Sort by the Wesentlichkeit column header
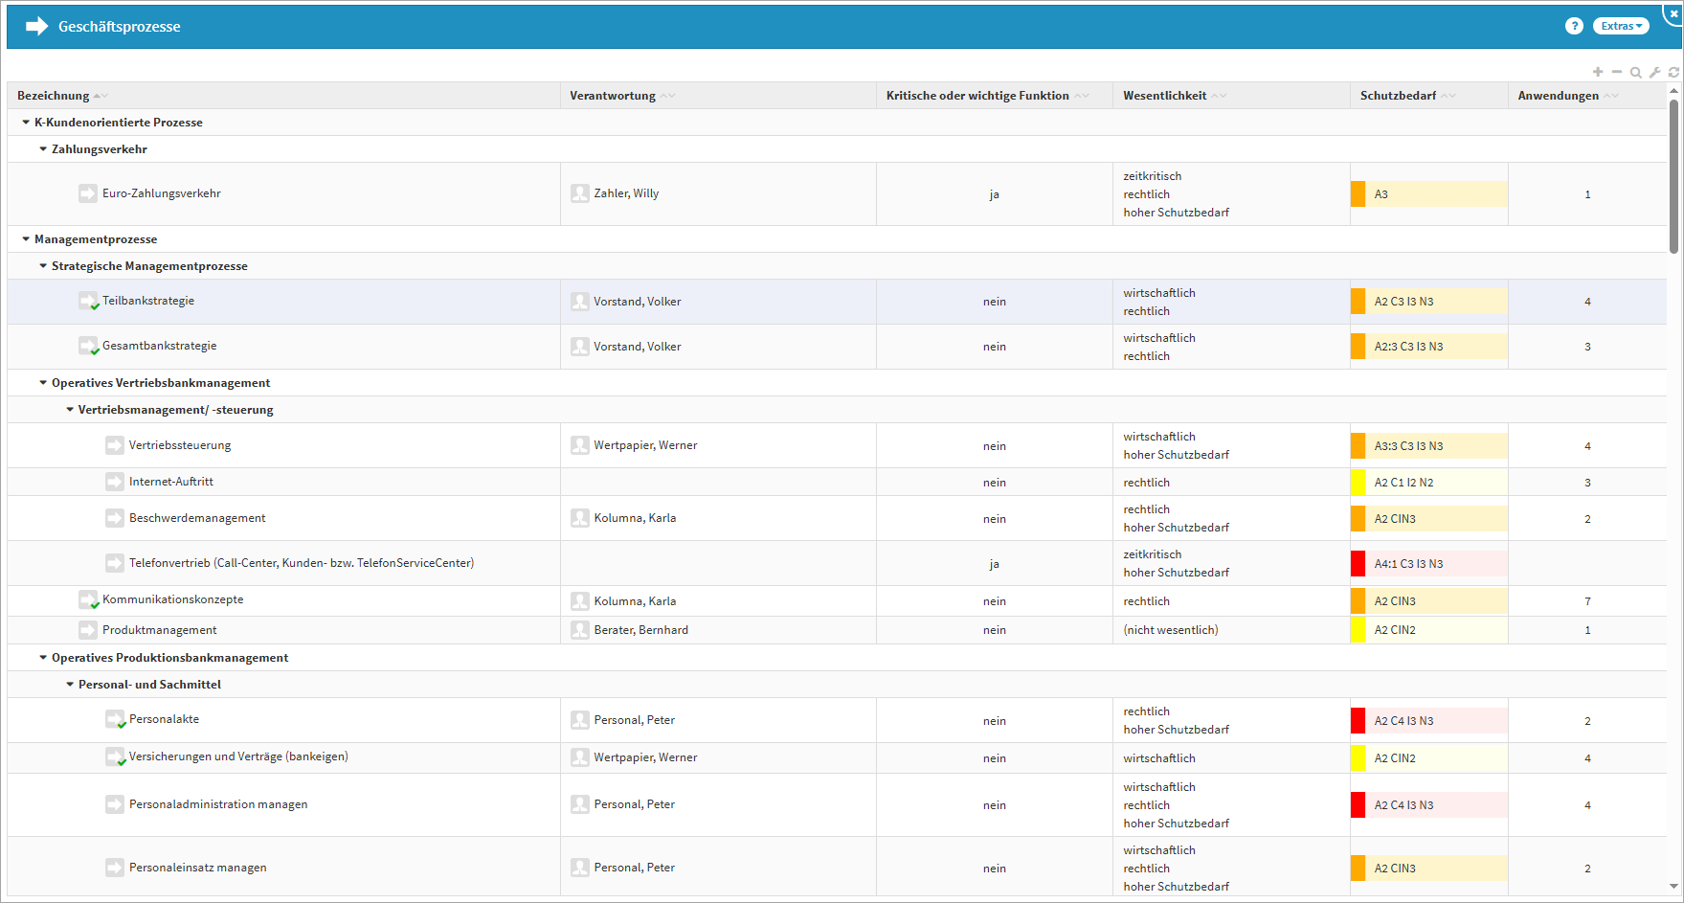Screen dimensions: 1684x903 tap(1164, 96)
